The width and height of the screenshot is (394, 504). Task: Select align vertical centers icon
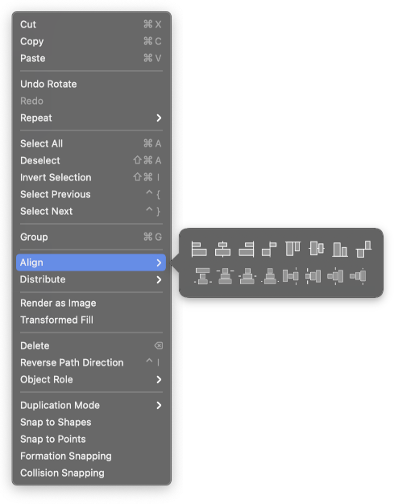coord(317,249)
